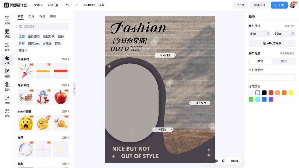Screen dimensions: 299x168
Task: Click the blue 下载 download button
Action: (x=279, y=5)
